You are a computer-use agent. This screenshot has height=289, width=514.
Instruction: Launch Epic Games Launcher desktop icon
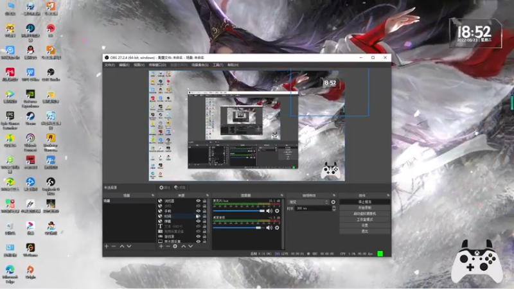10,120
